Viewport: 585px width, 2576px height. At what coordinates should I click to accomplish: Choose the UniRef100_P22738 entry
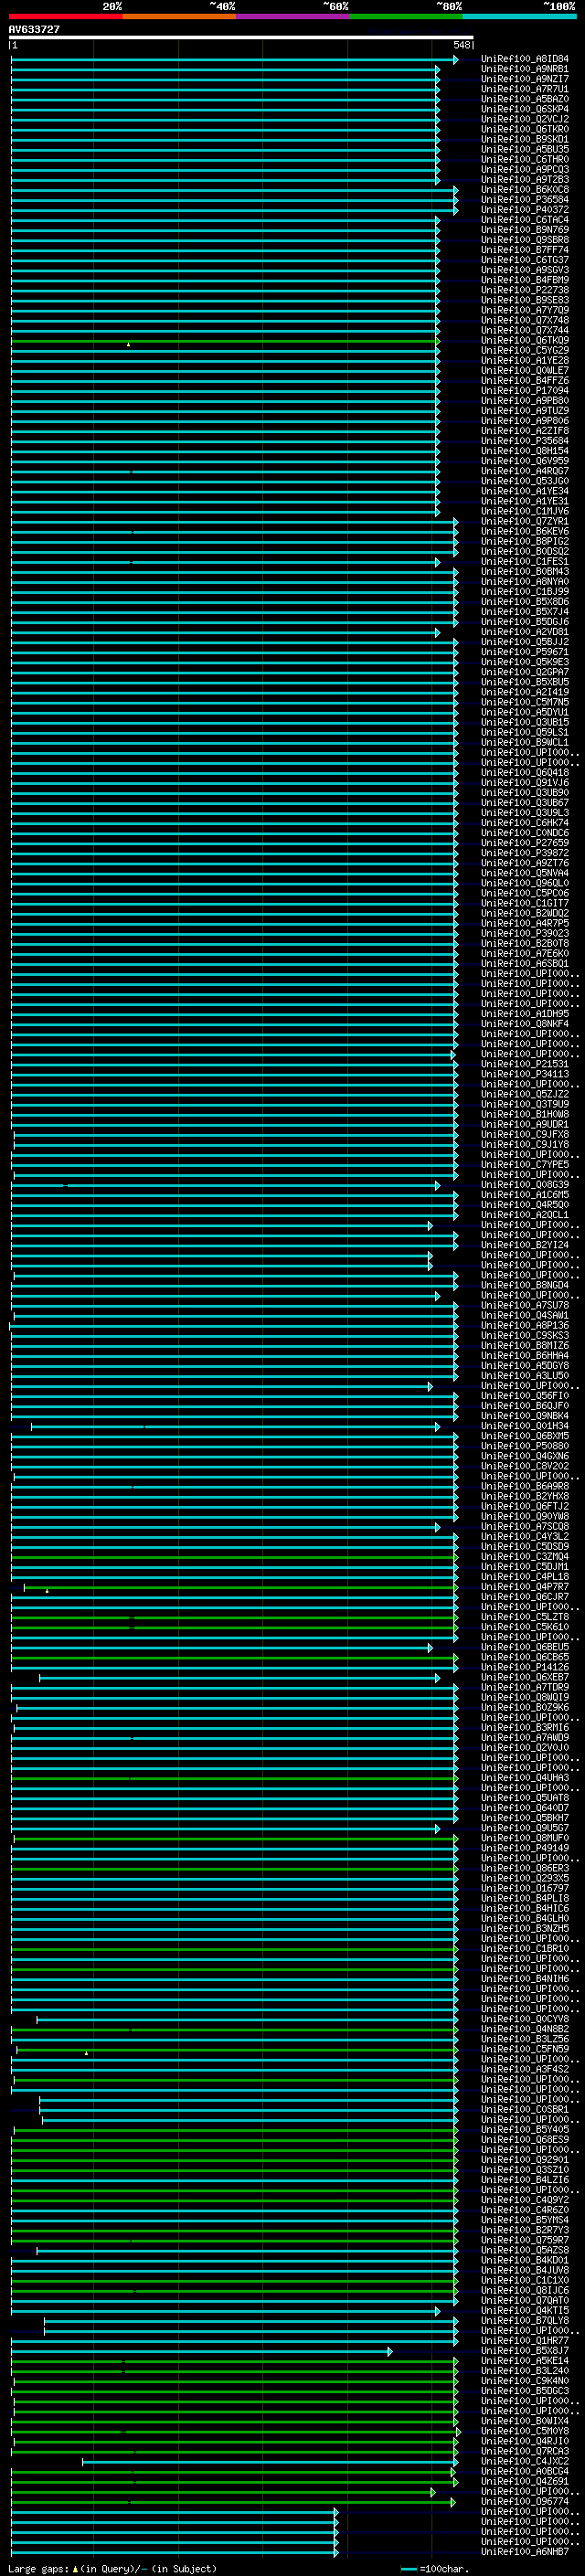tap(525, 291)
